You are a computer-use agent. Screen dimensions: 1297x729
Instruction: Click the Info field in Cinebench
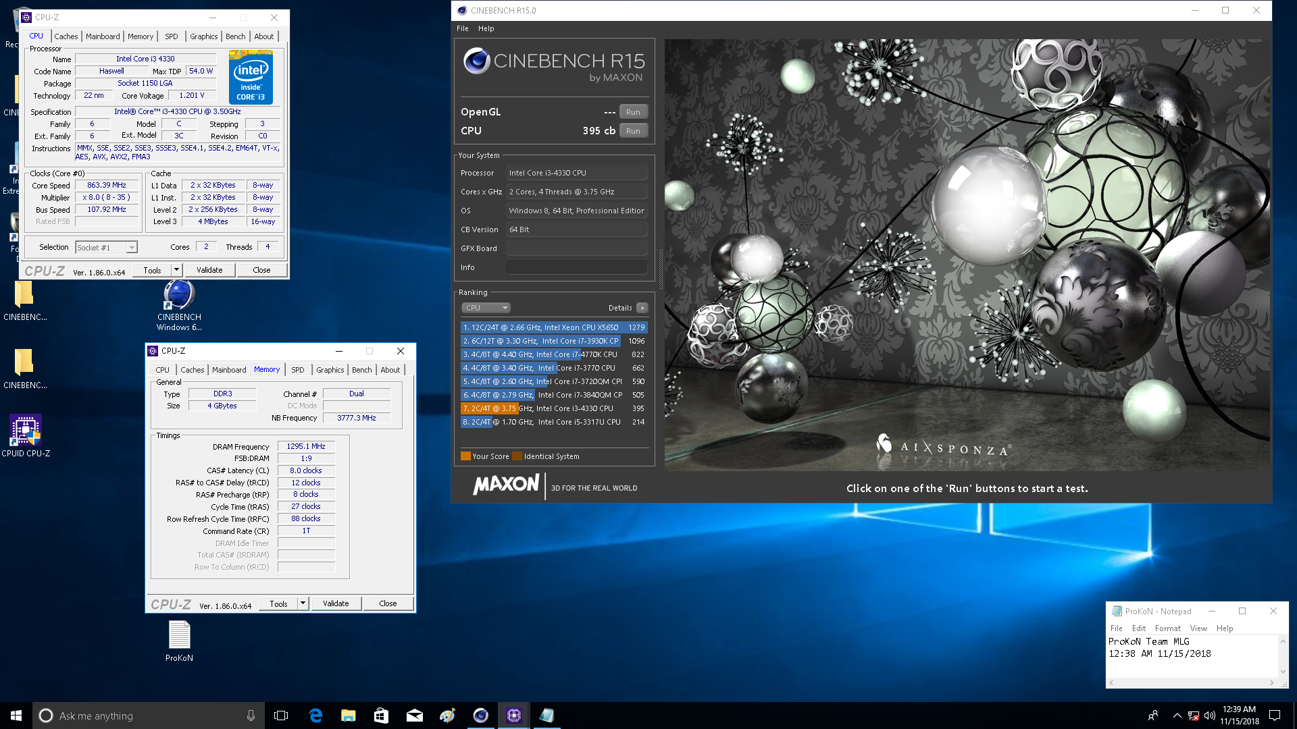point(577,267)
